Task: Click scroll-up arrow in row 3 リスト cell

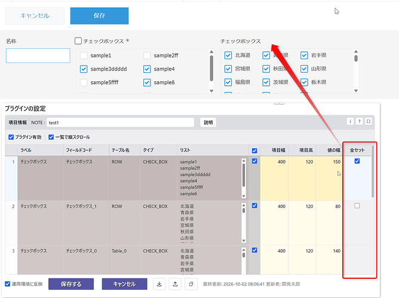Action: [244, 250]
